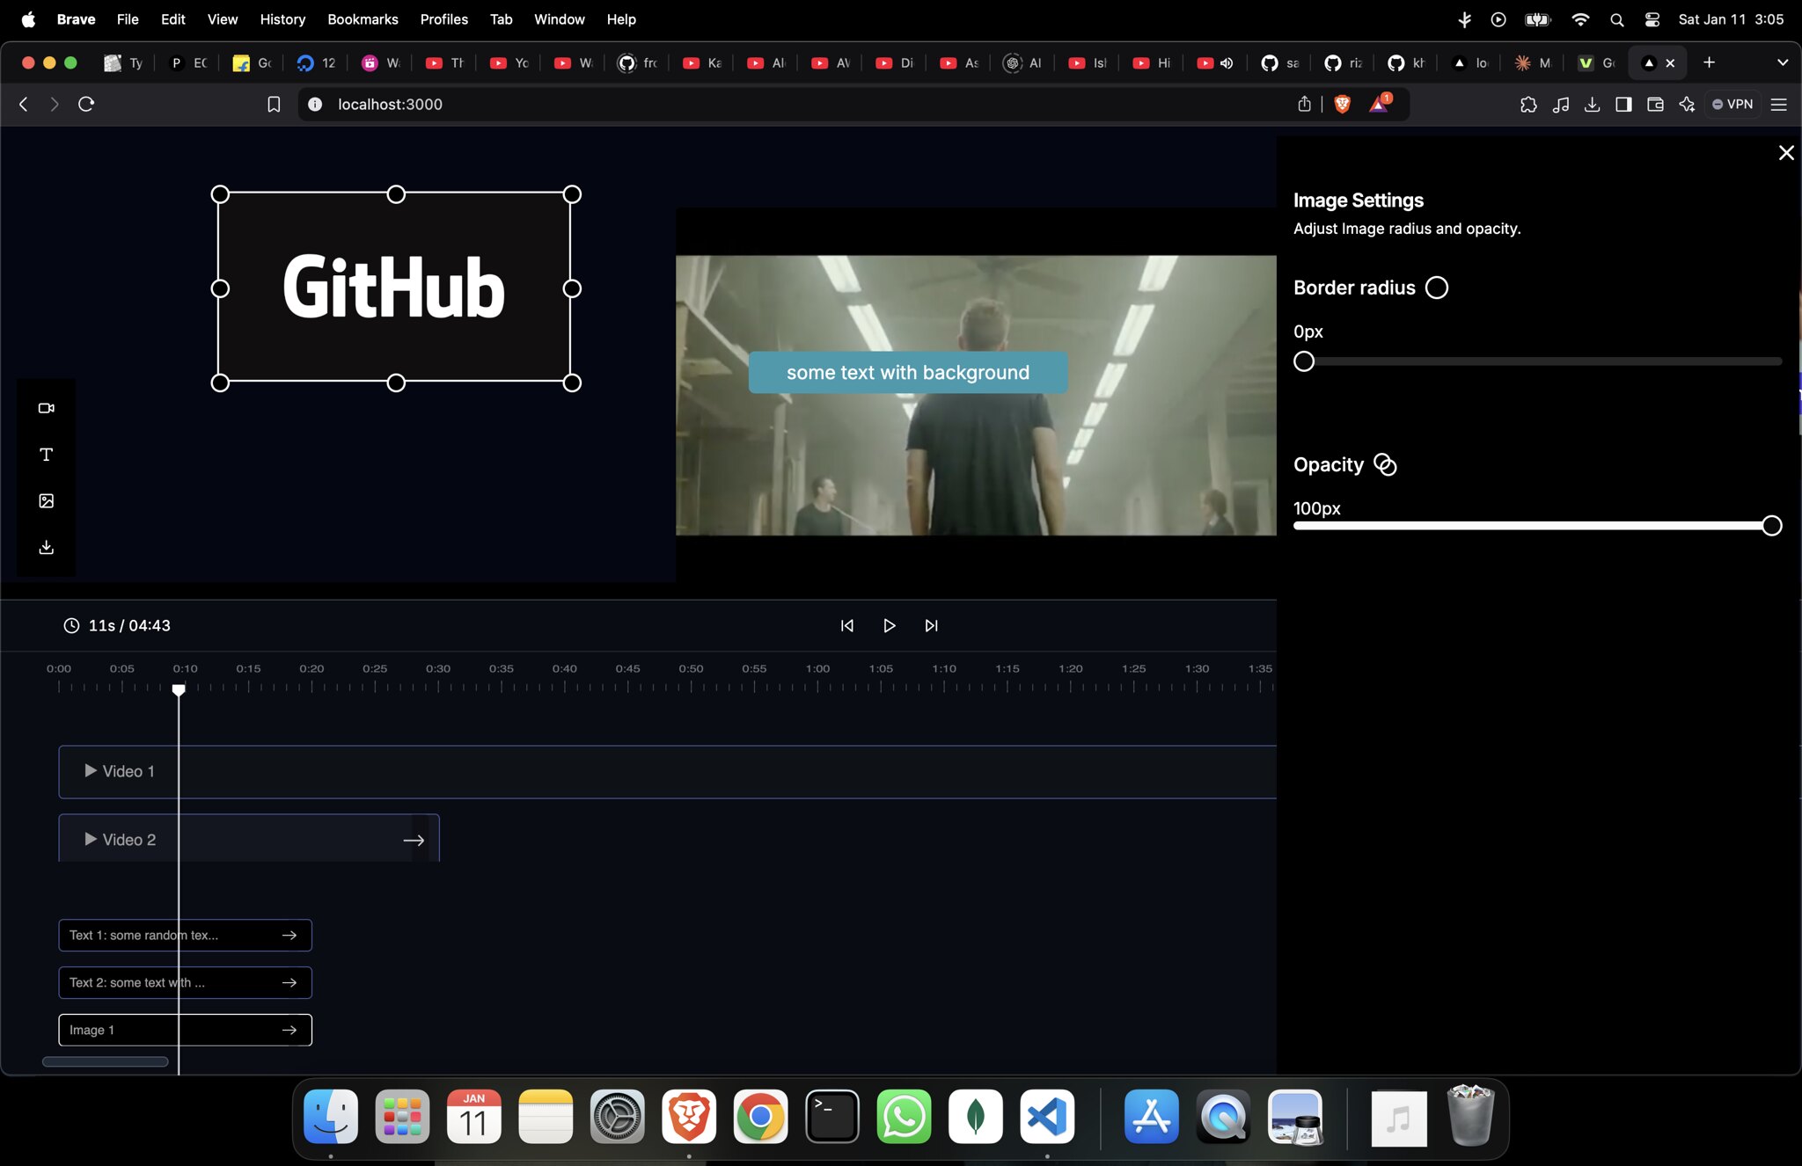The image size is (1802, 1166).
Task: Expand the Video 2 track triangle
Action: pyautogui.click(x=91, y=840)
